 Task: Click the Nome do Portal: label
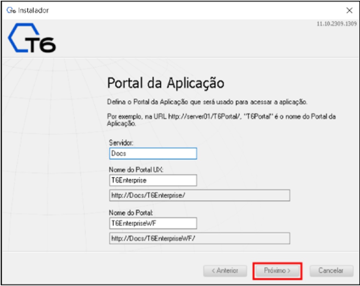click(131, 213)
